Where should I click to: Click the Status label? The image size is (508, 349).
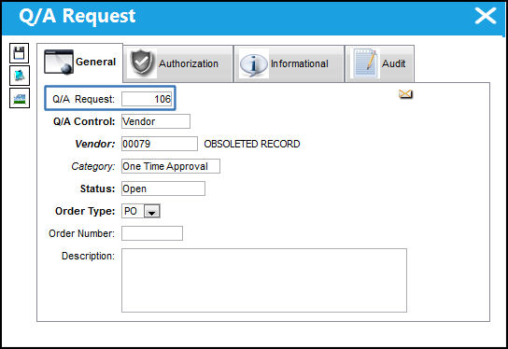(x=97, y=188)
